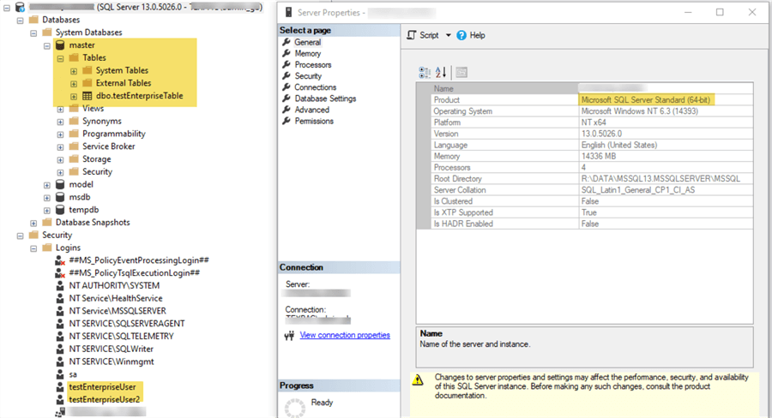Expand the Database Snapshots node
This screenshot has width=772, height=418.
[33, 223]
